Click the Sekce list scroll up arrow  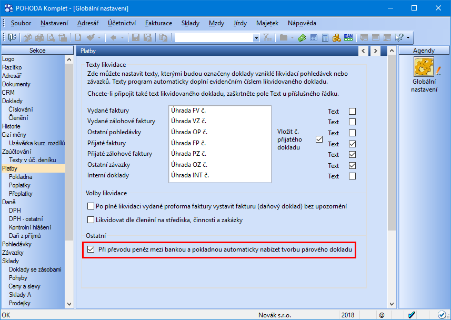click(69, 59)
